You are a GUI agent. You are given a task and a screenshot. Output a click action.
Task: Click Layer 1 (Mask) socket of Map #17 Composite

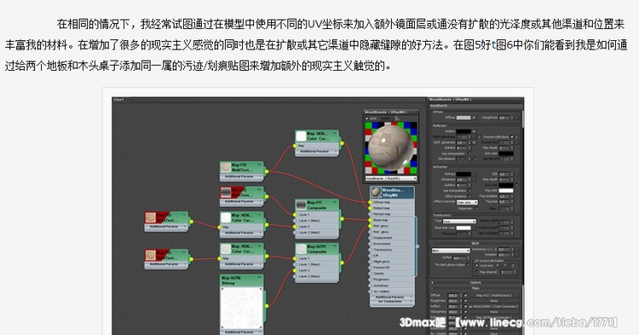(295, 221)
